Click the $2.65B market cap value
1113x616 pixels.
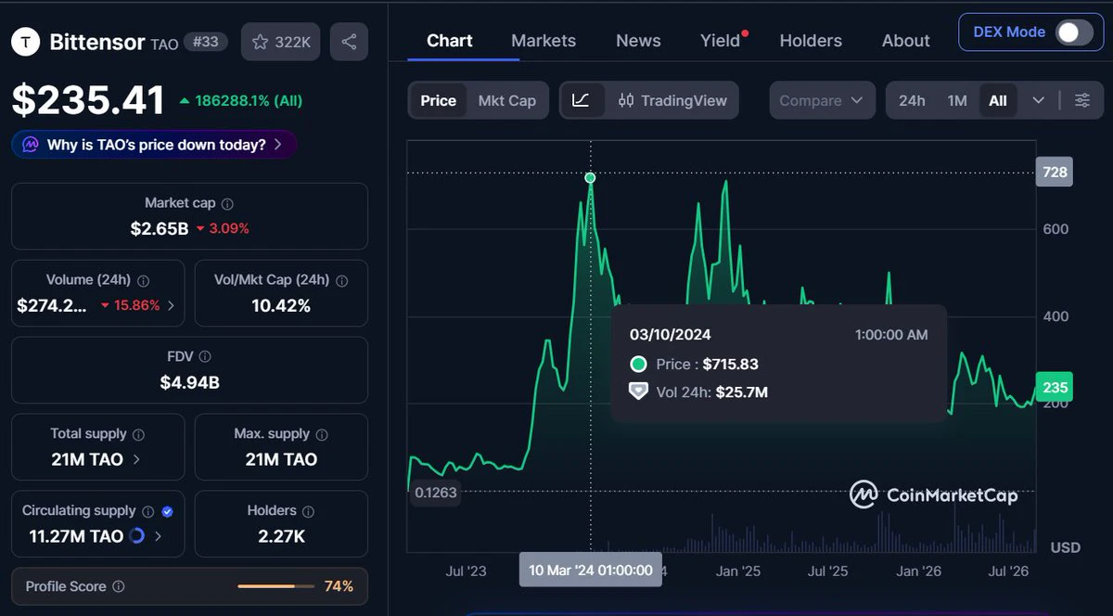[x=160, y=228]
